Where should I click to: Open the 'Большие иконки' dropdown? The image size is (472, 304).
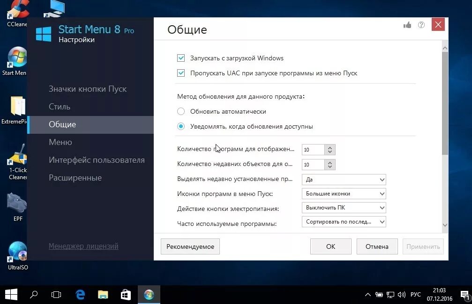(x=344, y=194)
